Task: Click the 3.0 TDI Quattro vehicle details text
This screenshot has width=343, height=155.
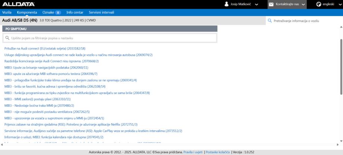Action: pos(68,20)
